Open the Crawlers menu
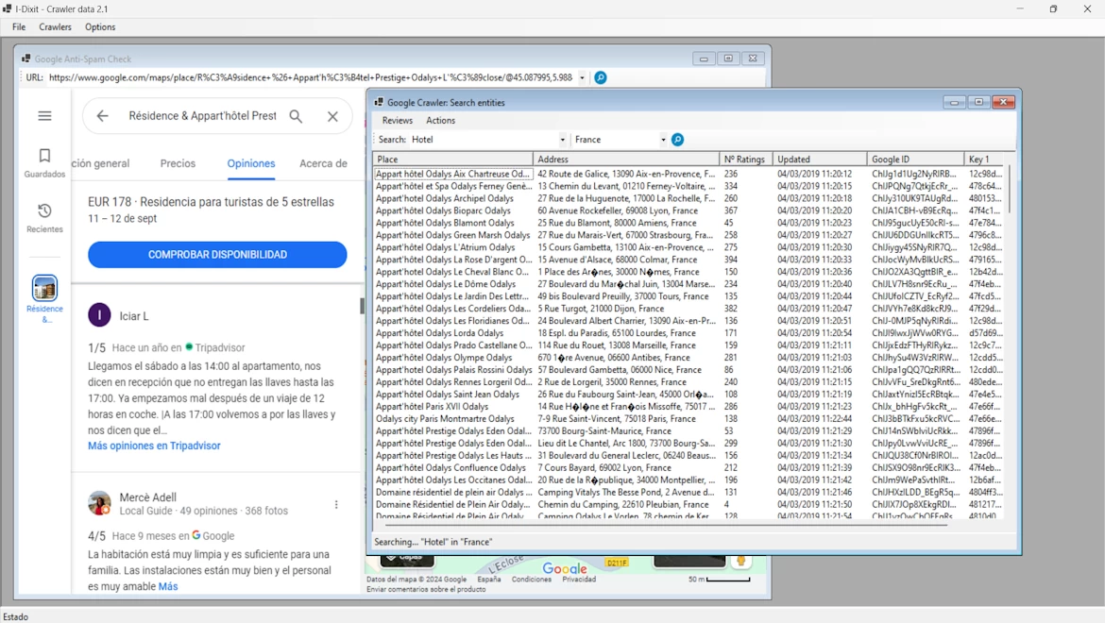Image resolution: width=1105 pixels, height=623 pixels. pyautogui.click(x=55, y=26)
